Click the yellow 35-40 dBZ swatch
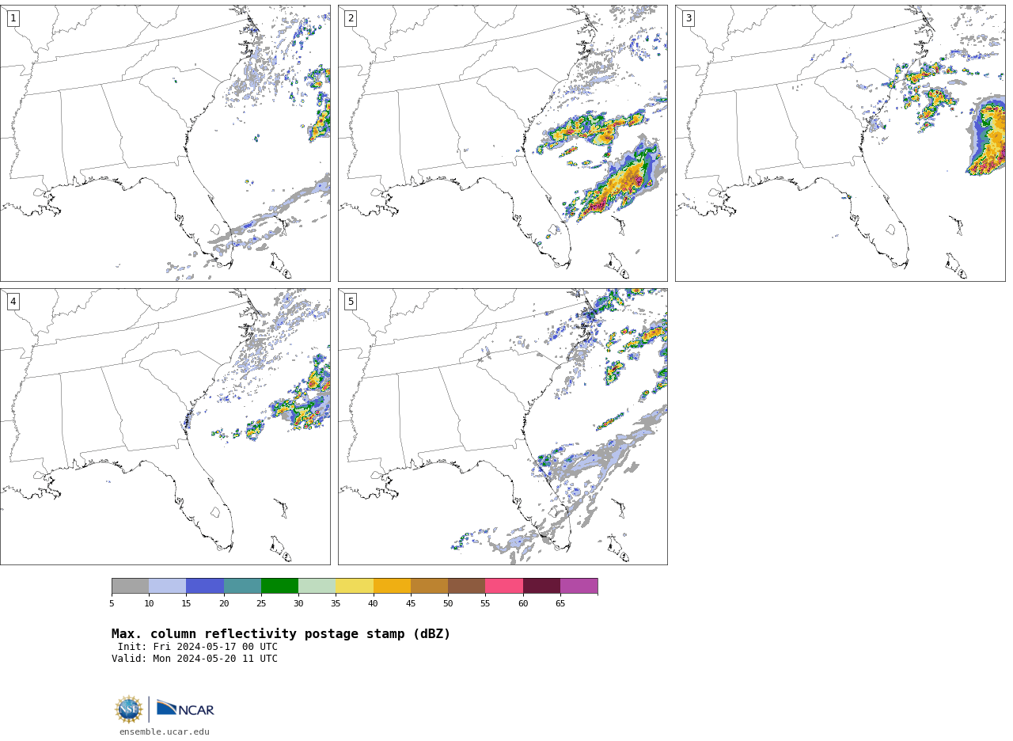 pos(355,586)
